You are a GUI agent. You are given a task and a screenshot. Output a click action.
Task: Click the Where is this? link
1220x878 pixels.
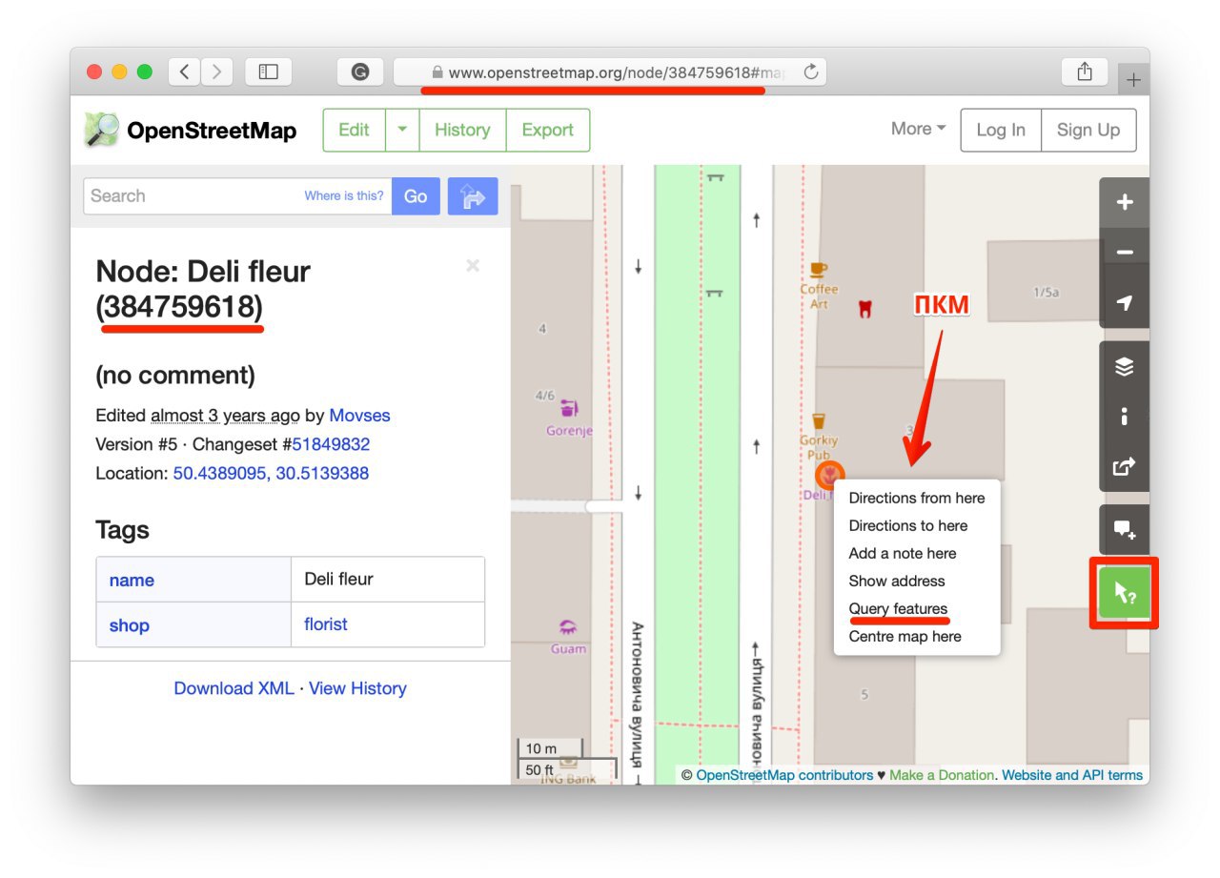point(344,195)
